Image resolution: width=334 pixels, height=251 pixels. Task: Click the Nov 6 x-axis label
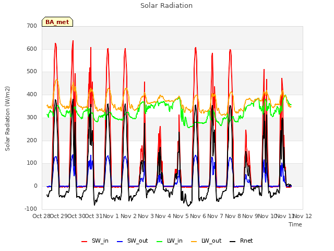[x=198, y=216]
